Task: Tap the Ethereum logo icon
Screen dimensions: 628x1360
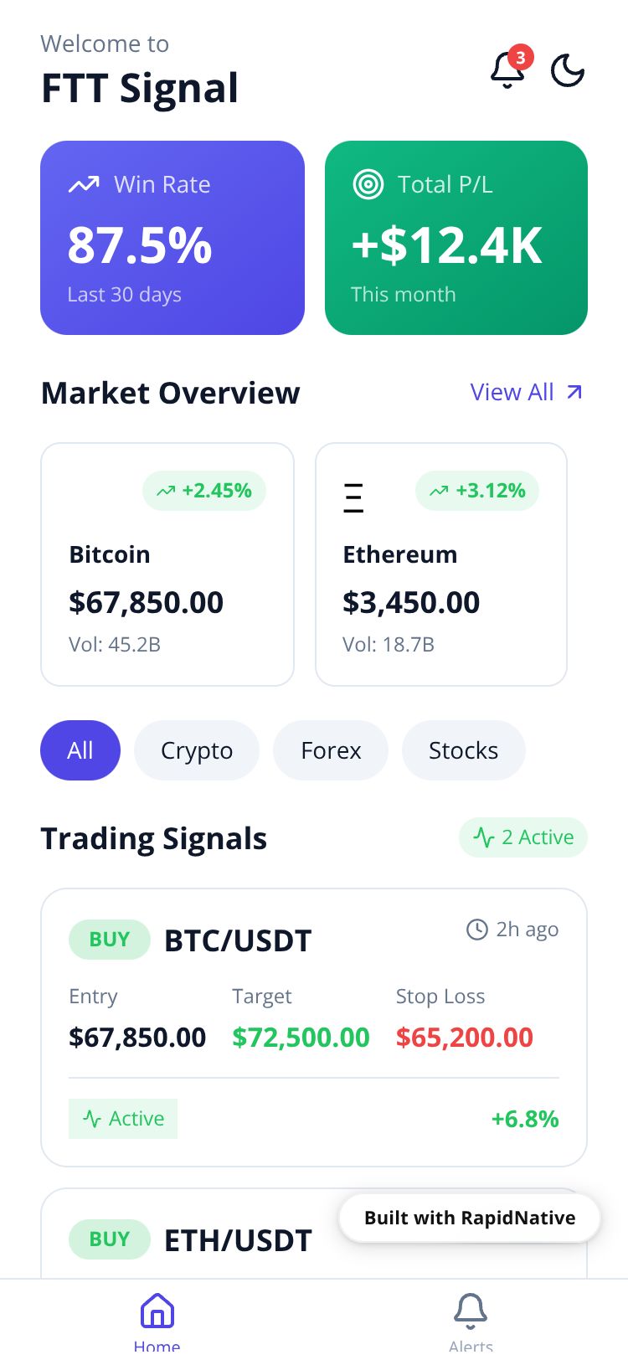Action: 354,497
